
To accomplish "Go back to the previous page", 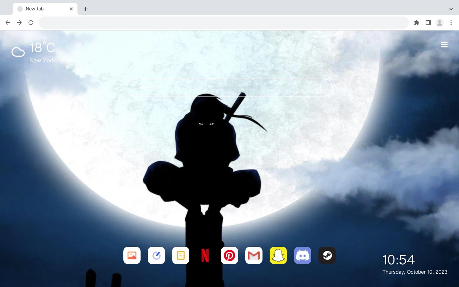I will tap(8, 23).
